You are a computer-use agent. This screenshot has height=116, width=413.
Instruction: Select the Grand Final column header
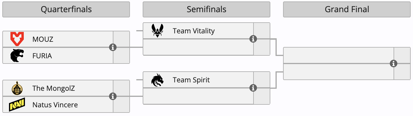[x=347, y=9]
